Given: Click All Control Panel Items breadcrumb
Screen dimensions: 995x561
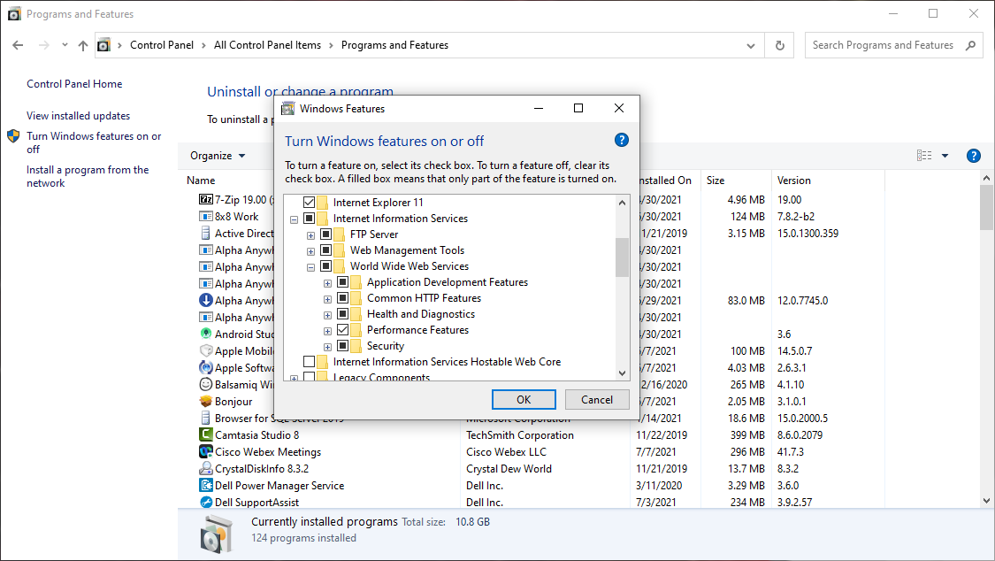Looking at the screenshot, I should click(267, 45).
